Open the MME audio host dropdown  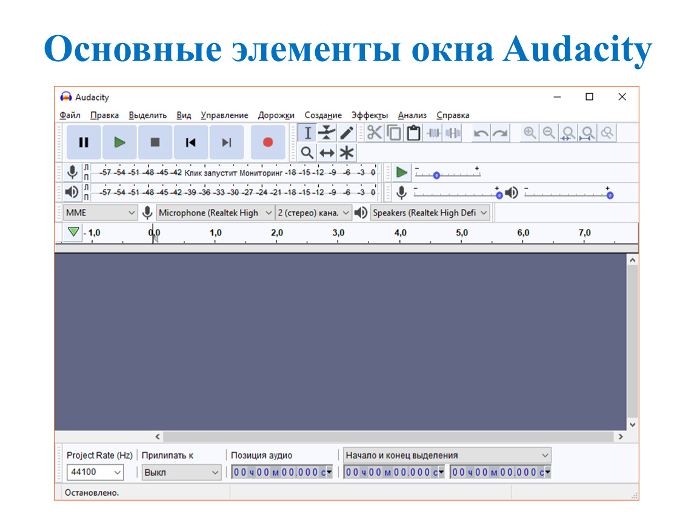coord(100,212)
